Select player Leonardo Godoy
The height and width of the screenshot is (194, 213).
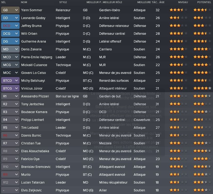pos(33,18)
